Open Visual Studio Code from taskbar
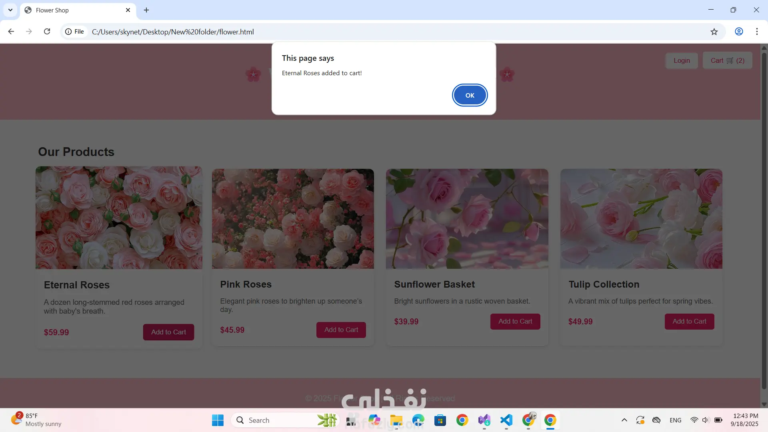The width and height of the screenshot is (768, 432). click(x=506, y=420)
